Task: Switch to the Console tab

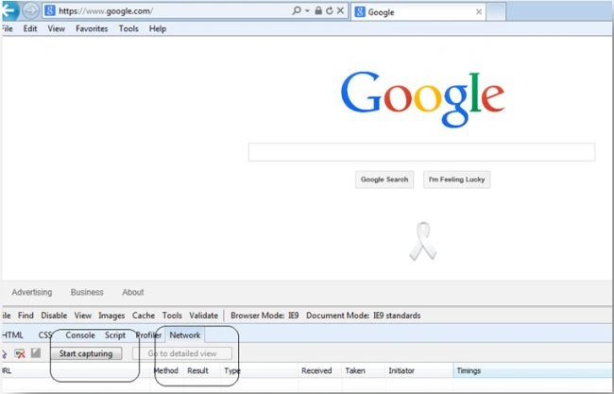Action: 80,335
